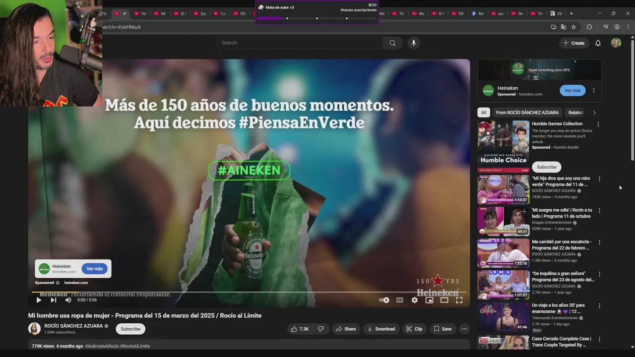Screen dimensions: 635x357
Task: Open media controls icon in browser toolbar
Action: (x=606, y=27)
